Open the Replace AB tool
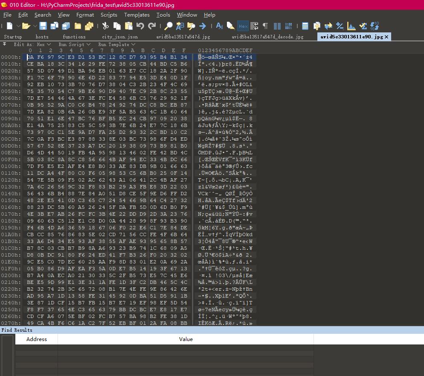Screen dimensions: 424x376 [x=180, y=26]
